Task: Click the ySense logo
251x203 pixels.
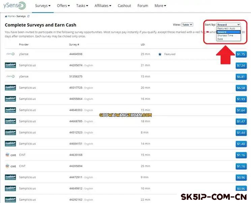Action: [15, 5]
